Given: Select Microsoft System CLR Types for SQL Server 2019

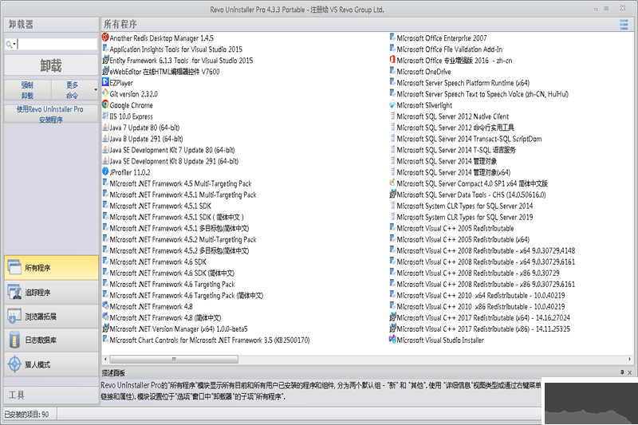Looking at the screenshot, I should click(461, 216).
